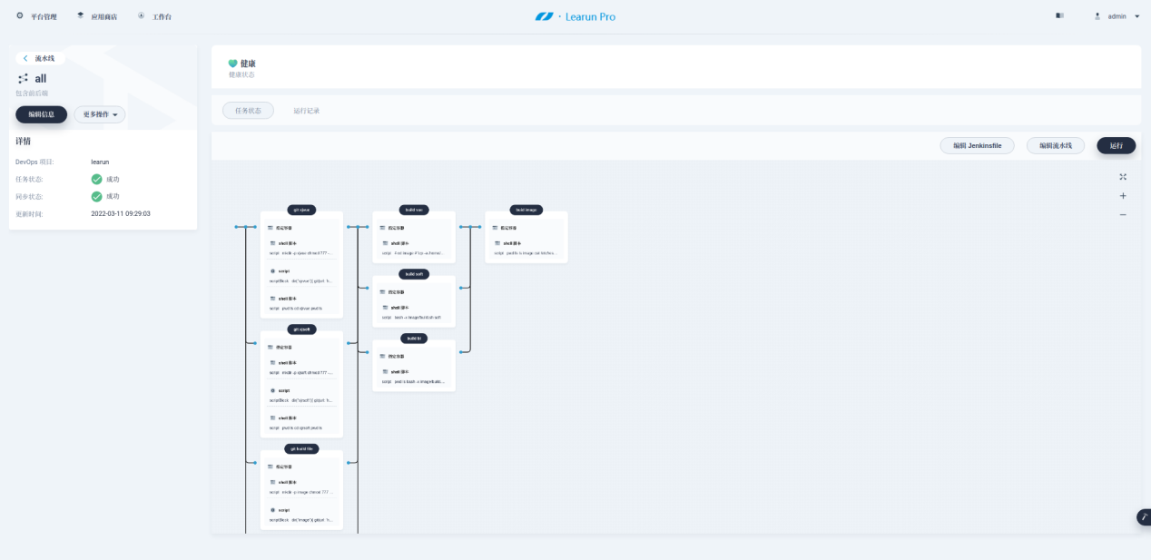
Task: Expand the admin account dropdown arrow
Action: click(x=1136, y=16)
